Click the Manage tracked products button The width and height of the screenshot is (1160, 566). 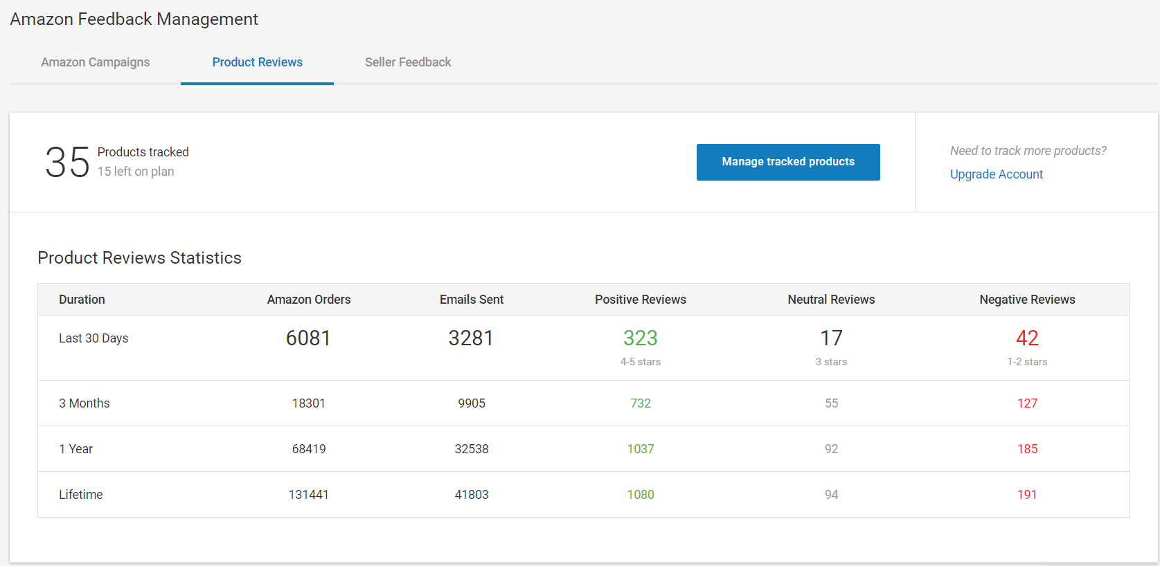click(x=787, y=162)
